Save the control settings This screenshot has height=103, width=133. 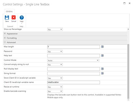(x=7, y=19)
